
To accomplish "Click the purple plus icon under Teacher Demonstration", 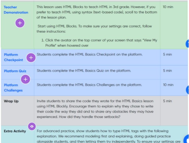I will click(x=20, y=23).
